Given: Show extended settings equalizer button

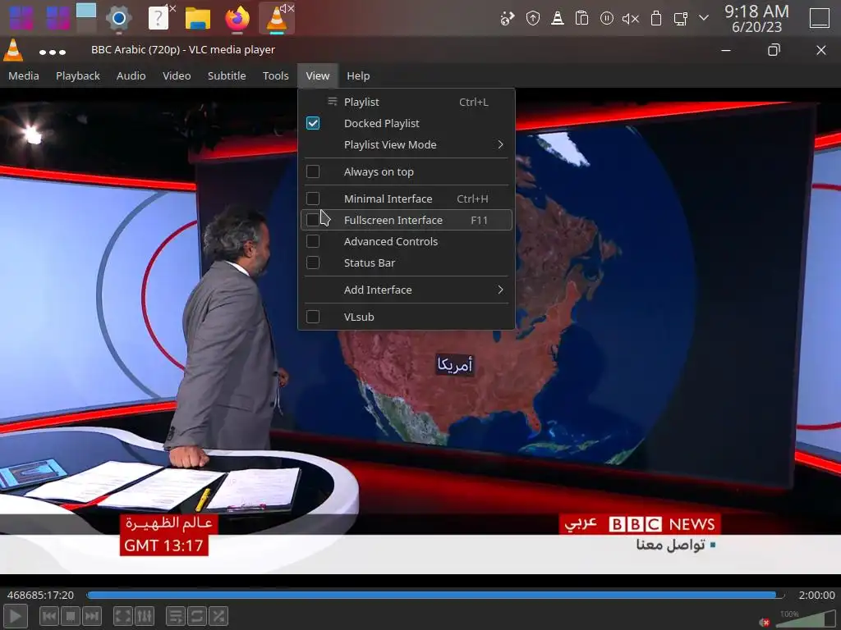Looking at the screenshot, I should (x=145, y=616).
